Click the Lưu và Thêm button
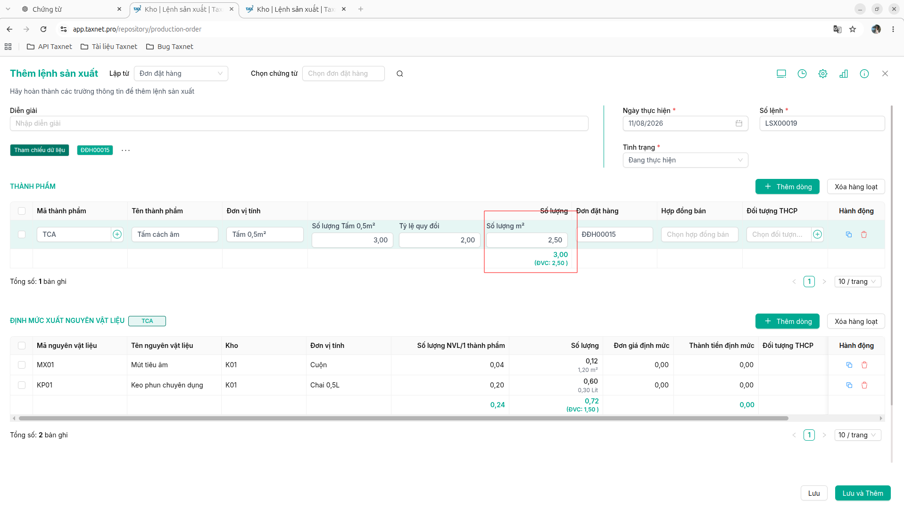Image resolution: width=904 pixels, height=508 pixels. click(x=863, y=493)
